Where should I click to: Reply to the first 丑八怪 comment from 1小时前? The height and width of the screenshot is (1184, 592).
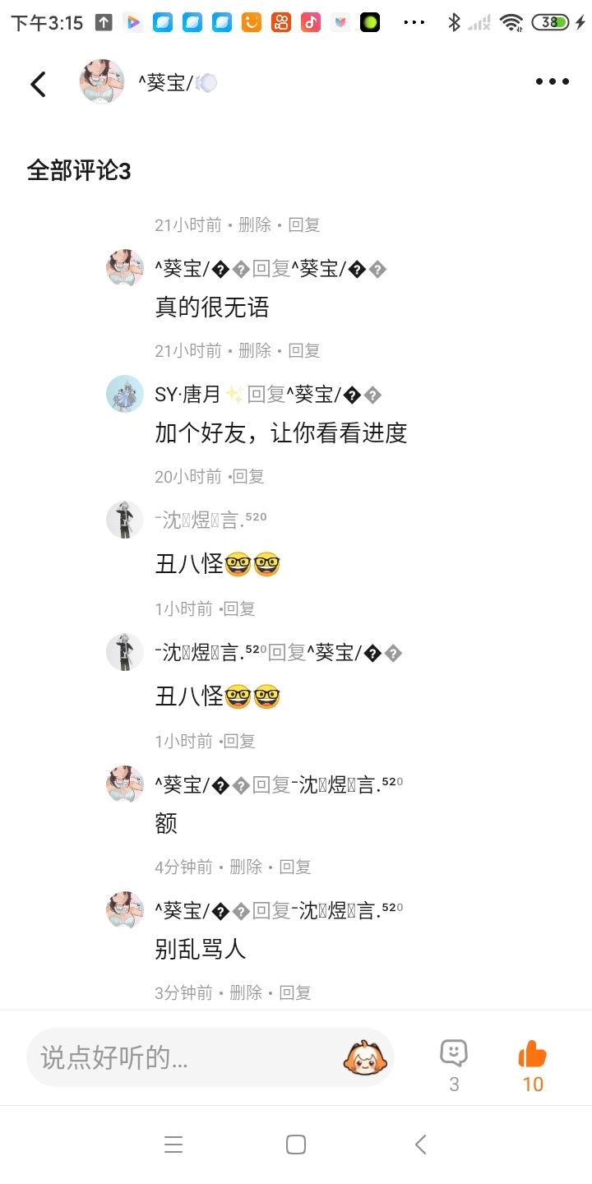click(x=239, y=609)
